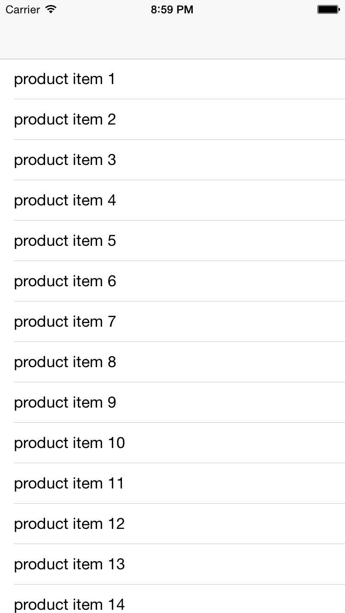Click product item 8 in table
The image size is (345, 613).
point(65,362)
